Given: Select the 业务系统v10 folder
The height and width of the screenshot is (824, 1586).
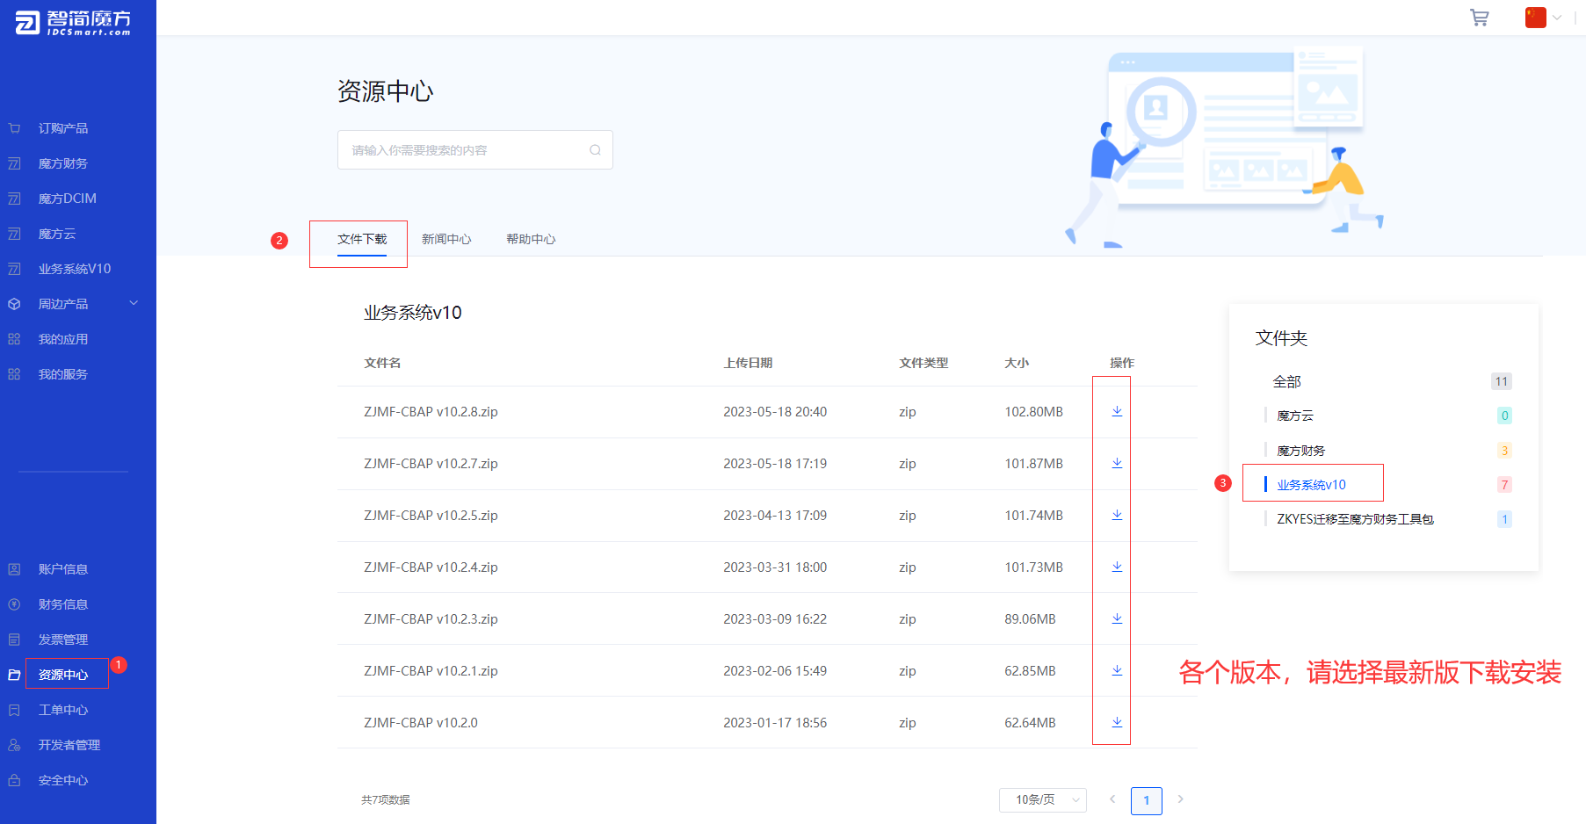Looking at the screenshot, I should (x=1312, y=485).
